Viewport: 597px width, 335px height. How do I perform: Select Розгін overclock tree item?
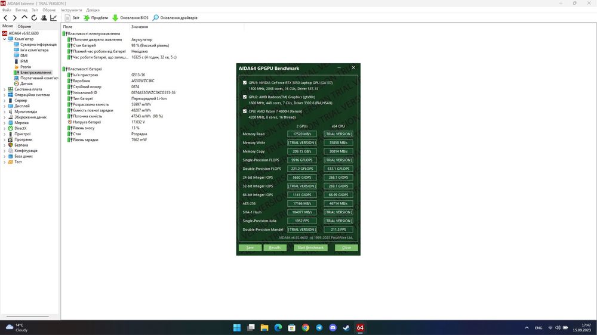click(26, 67)
